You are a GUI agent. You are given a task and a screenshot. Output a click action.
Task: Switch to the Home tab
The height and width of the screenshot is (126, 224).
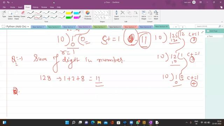click(x=13, y=7)
